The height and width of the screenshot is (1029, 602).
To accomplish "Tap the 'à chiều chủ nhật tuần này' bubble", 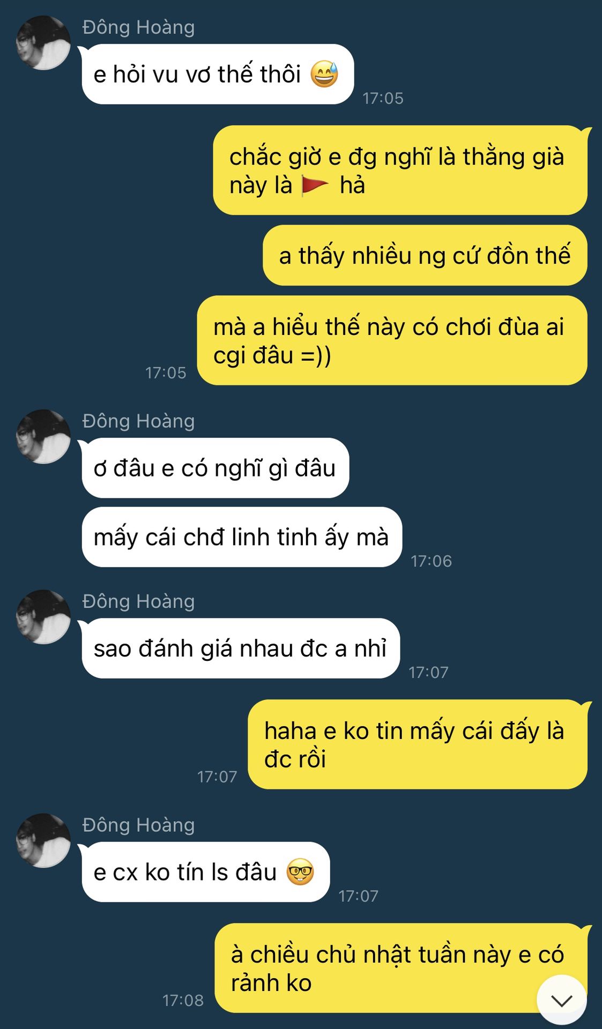I will point(401,968).
